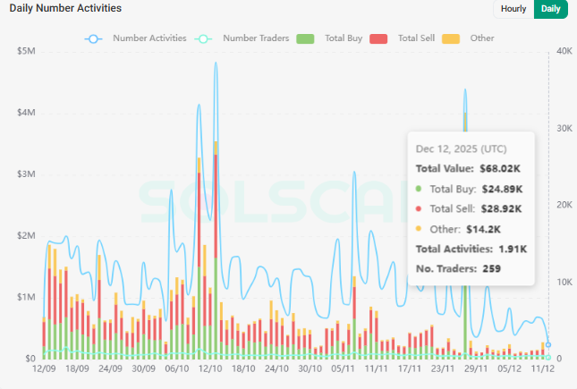577x389 pixels.
Task: Toggle the Total Buy legend text
Action: click(344, 38)
